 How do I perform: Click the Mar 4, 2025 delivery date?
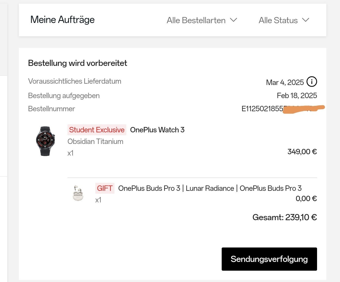tap(285, 82)
